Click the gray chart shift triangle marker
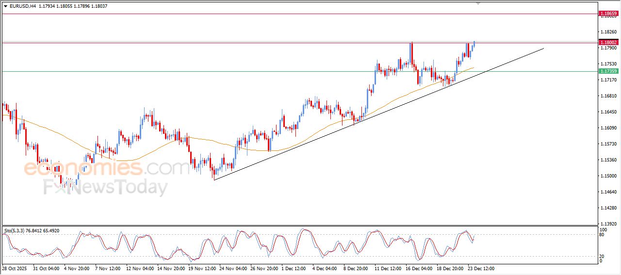This screenshot has width=621, height=275. coord(478,3)
